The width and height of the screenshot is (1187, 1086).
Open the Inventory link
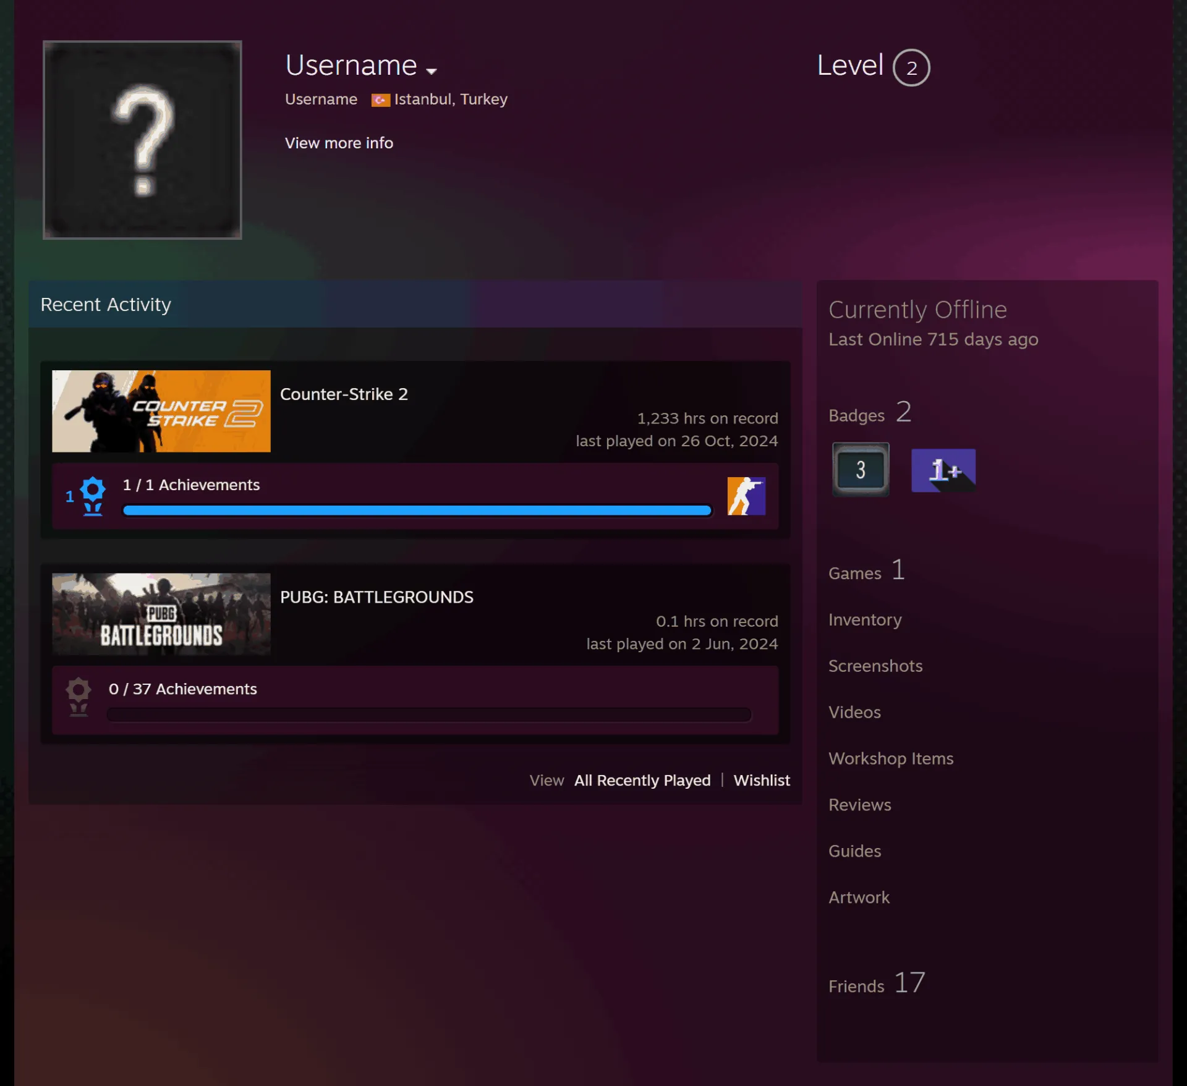point(865,619)
